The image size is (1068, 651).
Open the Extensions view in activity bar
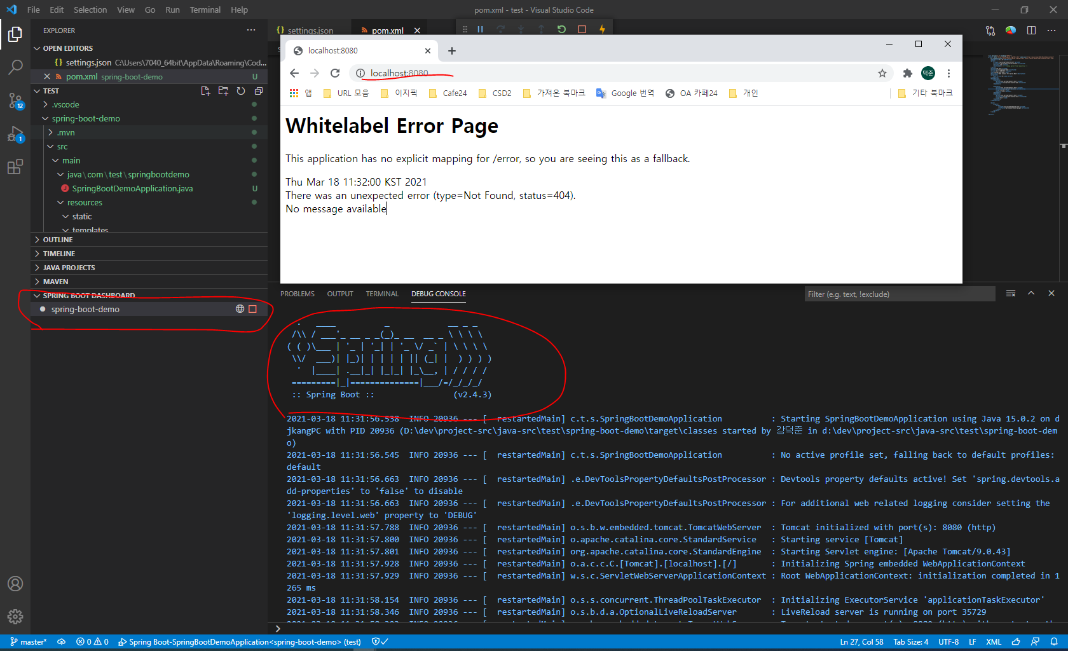coord(15,167)
